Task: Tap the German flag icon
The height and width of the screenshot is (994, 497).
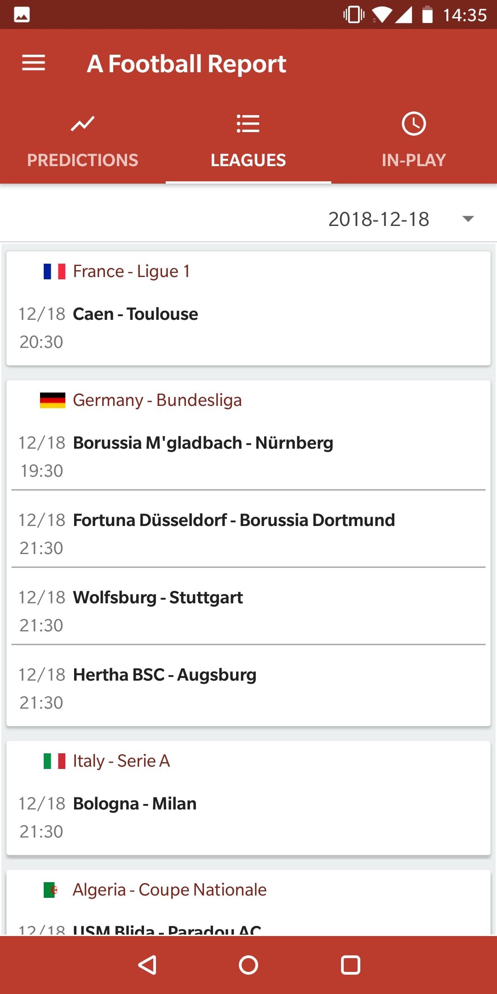Action: pos(52,400)
